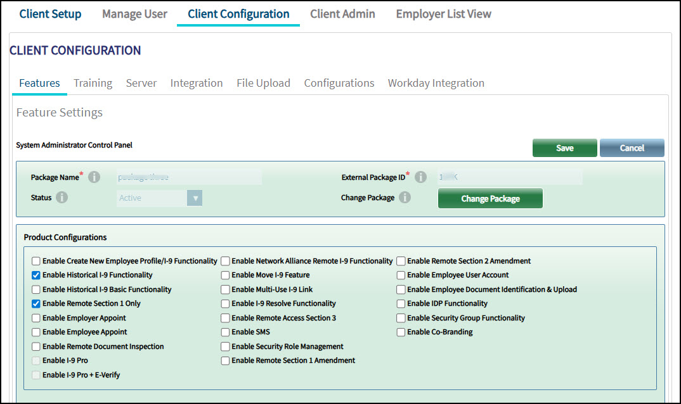Viewport: 681px width, 404px height.
Task: Click the info icon beside Package Name
Action: 94,177
